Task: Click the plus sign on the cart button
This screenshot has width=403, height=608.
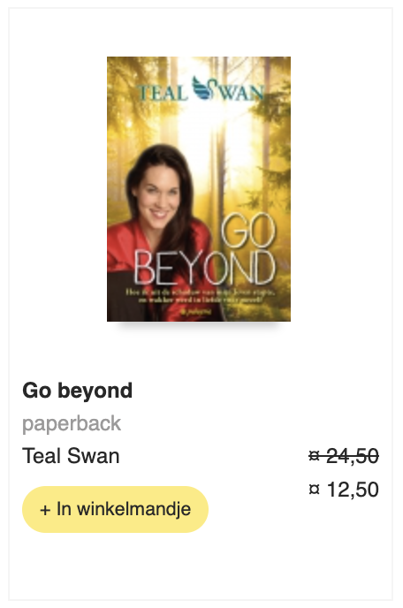Action: pos(45,510)
